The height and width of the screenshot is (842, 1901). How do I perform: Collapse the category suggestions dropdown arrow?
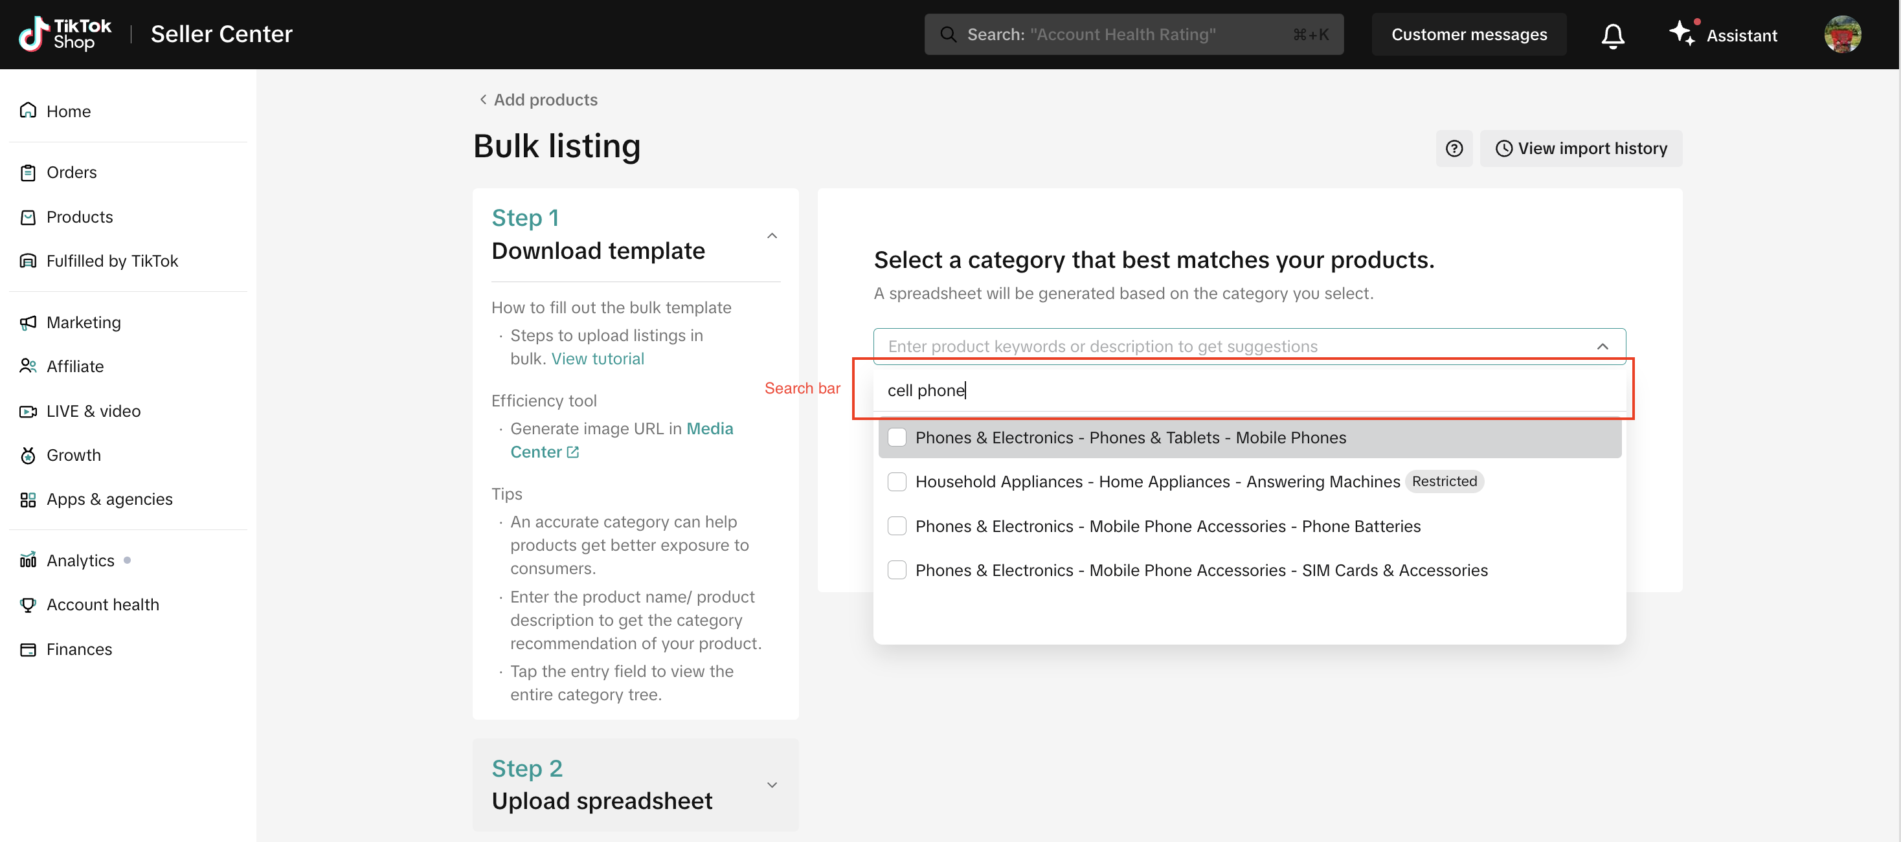point(1602,346)
